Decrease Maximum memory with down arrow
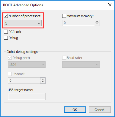Viewport: 115px width, 117px height. (97, 24)
